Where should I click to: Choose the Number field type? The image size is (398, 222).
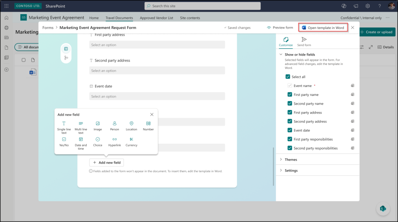(148, 126)
